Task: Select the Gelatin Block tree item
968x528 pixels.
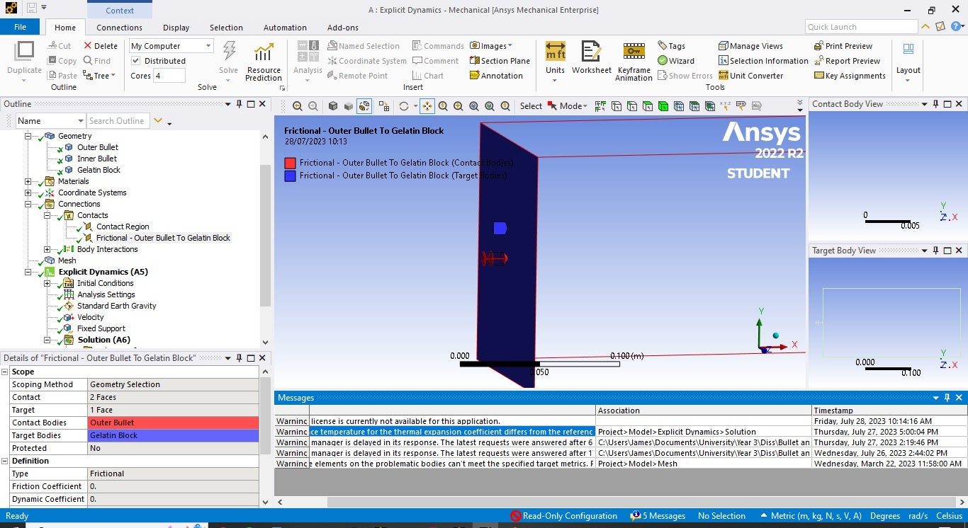Action: coord(99,170)
